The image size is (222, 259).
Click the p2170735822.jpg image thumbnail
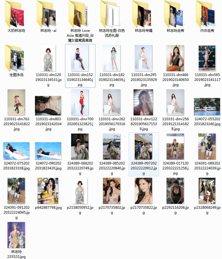coord(143,191)
